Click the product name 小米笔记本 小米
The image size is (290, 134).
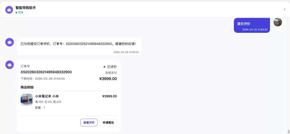pos(47,96)
